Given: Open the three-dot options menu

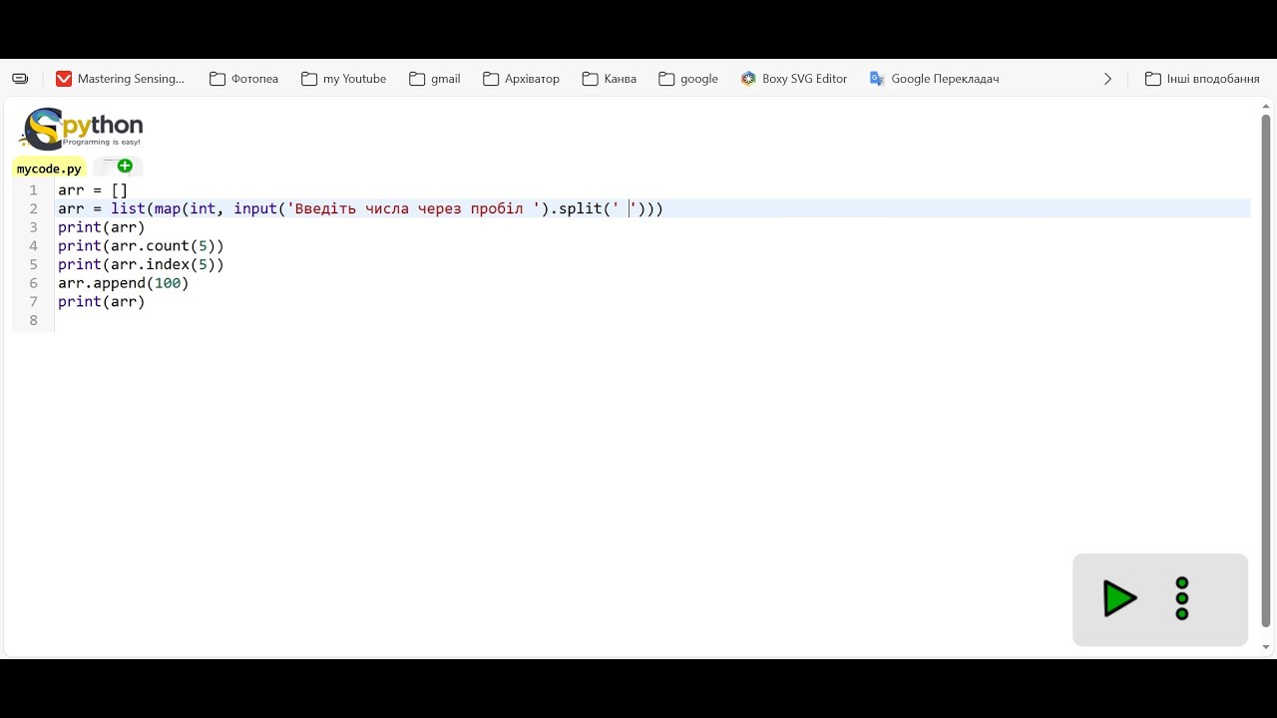Looking at the screenshot, I should click(1182, 598).
